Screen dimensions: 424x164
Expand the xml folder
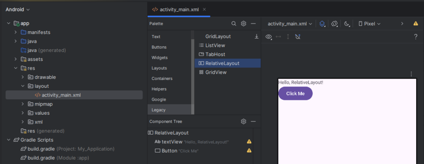tap(23, 122)
